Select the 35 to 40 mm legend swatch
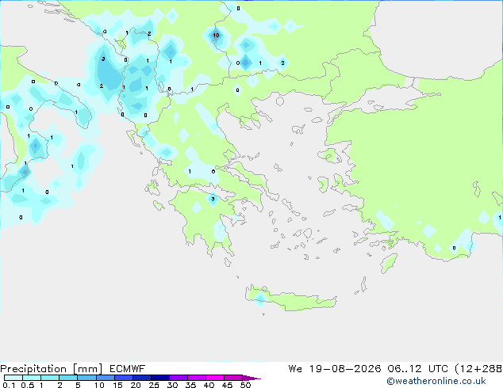 [x=196, y=378]
